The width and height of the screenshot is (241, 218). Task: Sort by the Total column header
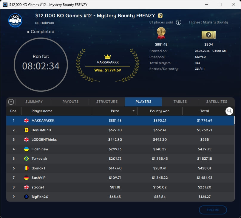204,111
